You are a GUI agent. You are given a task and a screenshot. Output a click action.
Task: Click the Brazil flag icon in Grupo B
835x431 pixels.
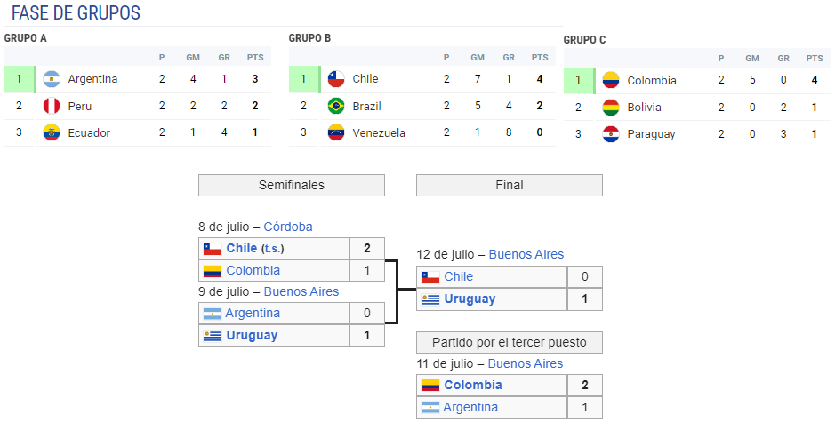pyautogui.click(x=336, y=106)
